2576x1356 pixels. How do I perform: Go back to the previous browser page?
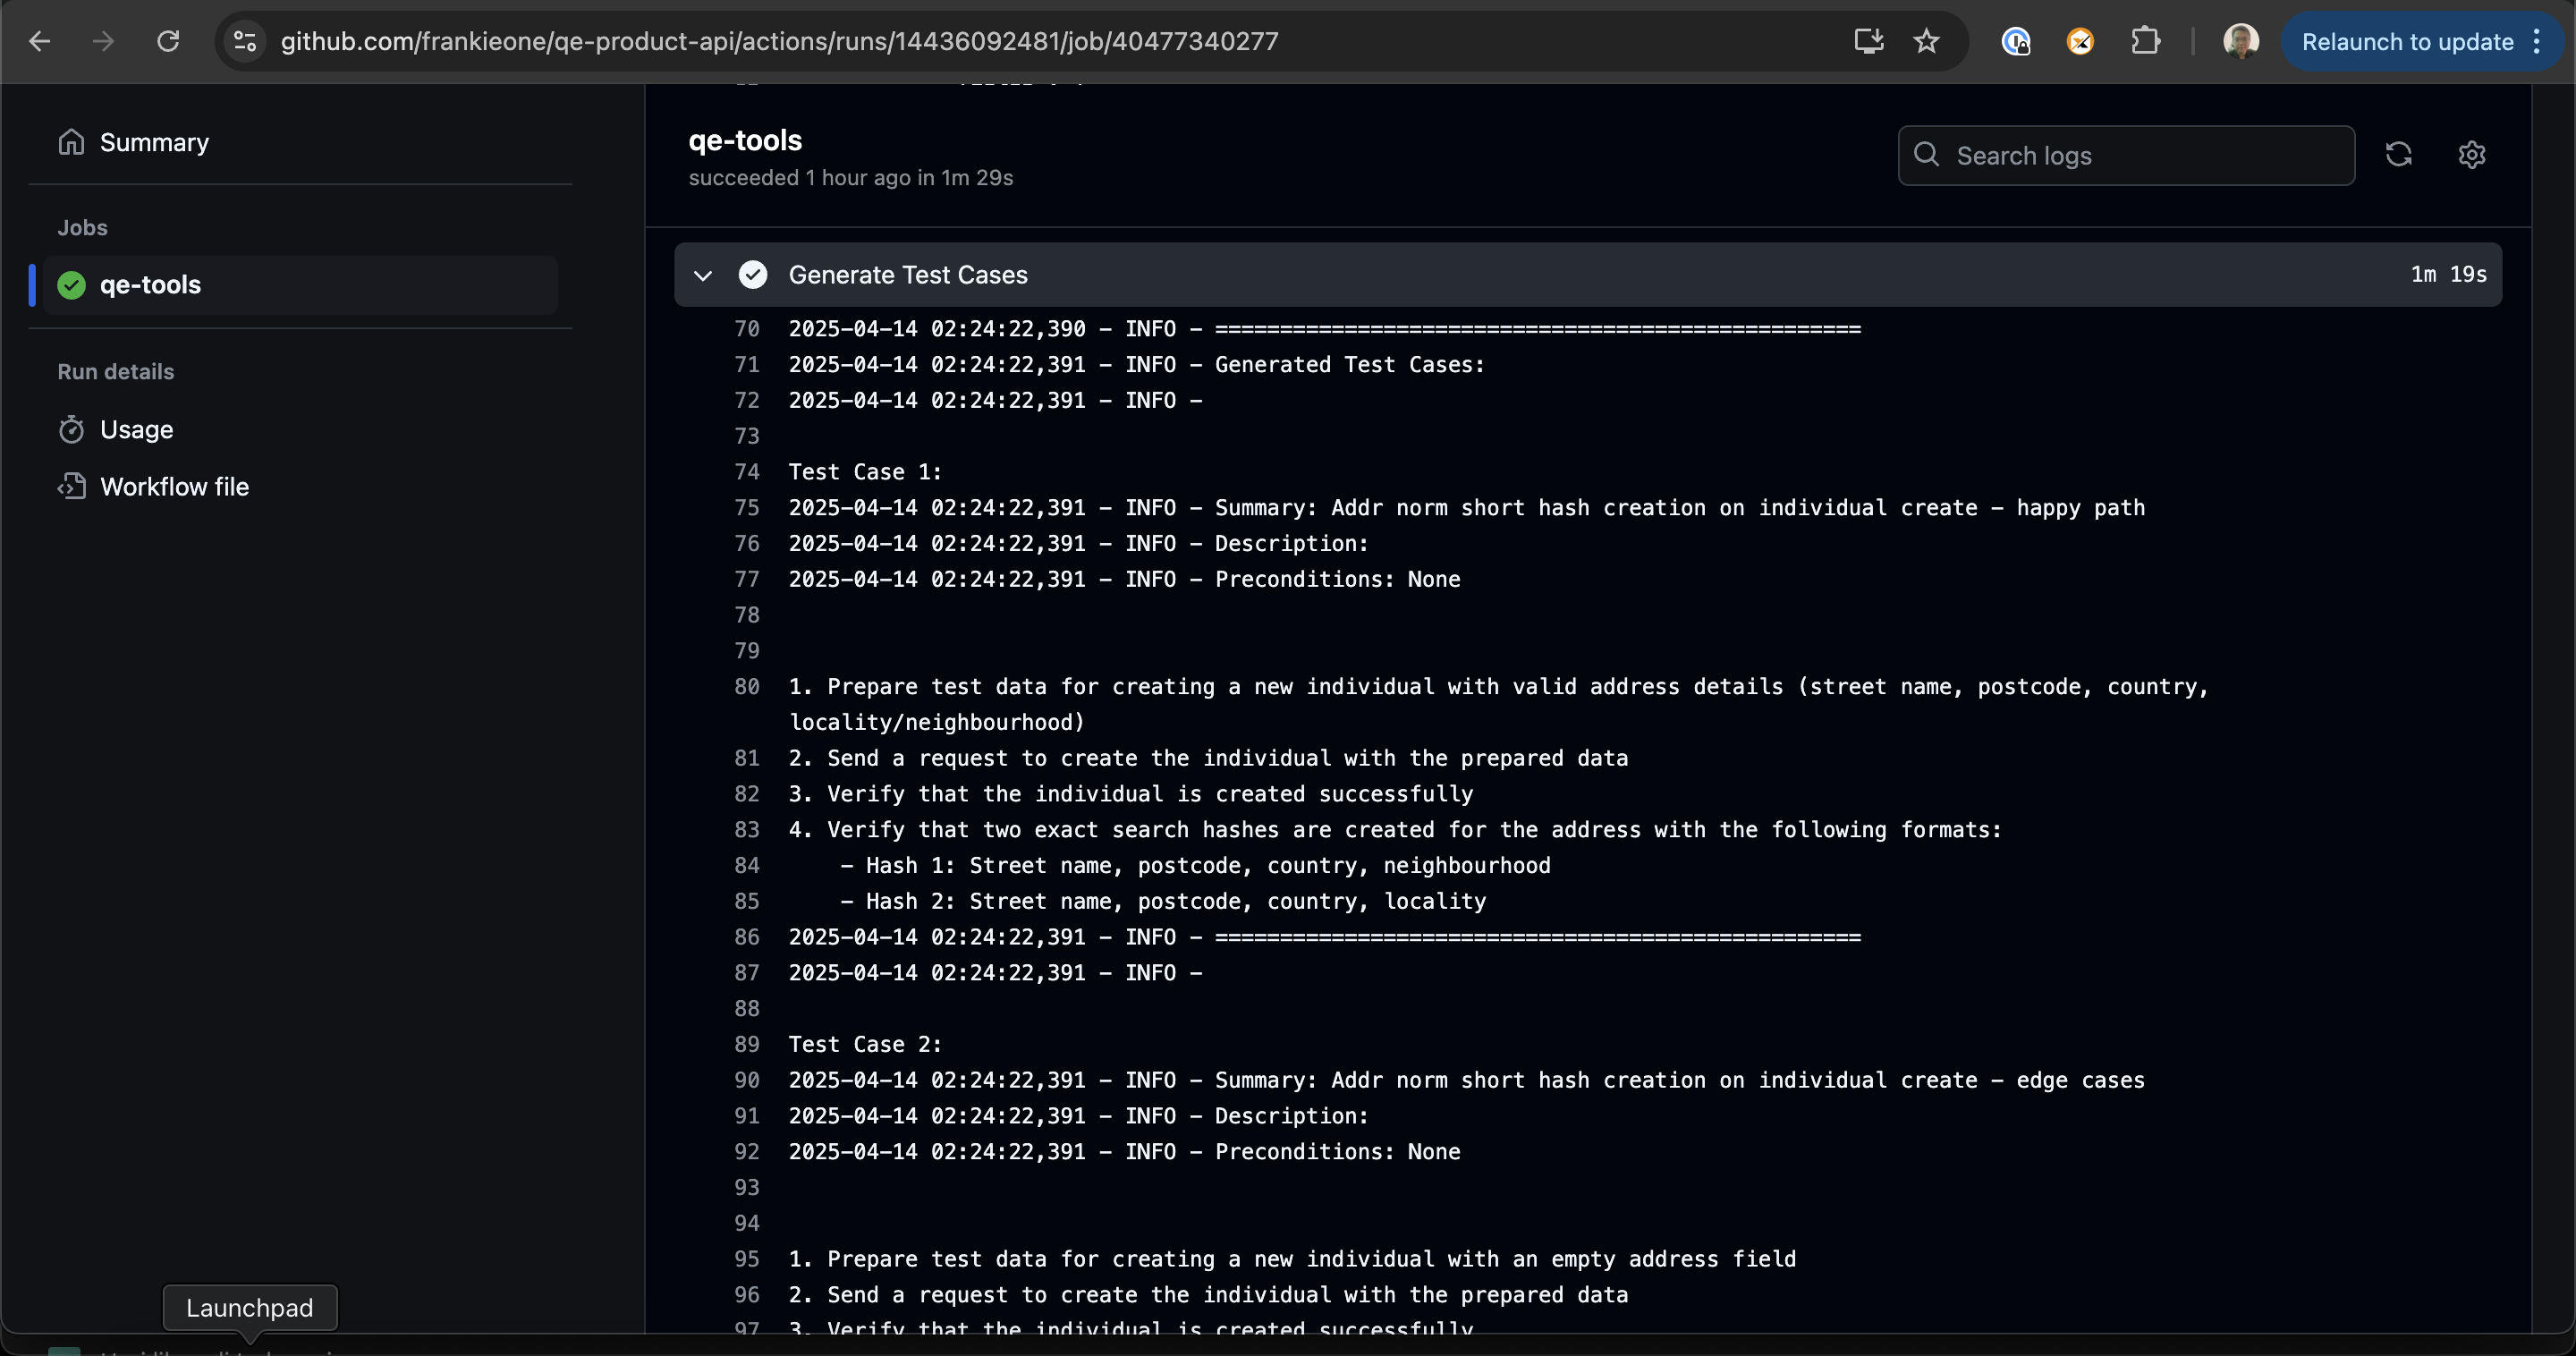(x=40, y=41)
